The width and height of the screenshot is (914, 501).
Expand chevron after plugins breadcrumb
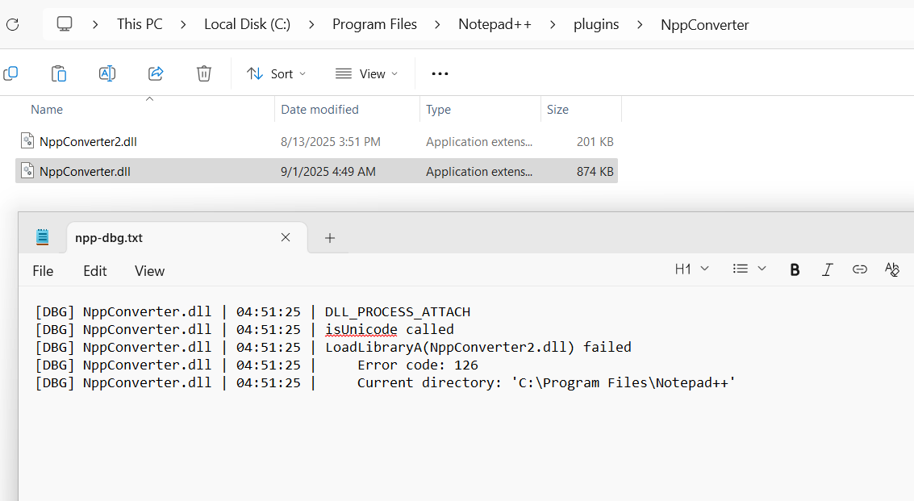coord(640,24)
